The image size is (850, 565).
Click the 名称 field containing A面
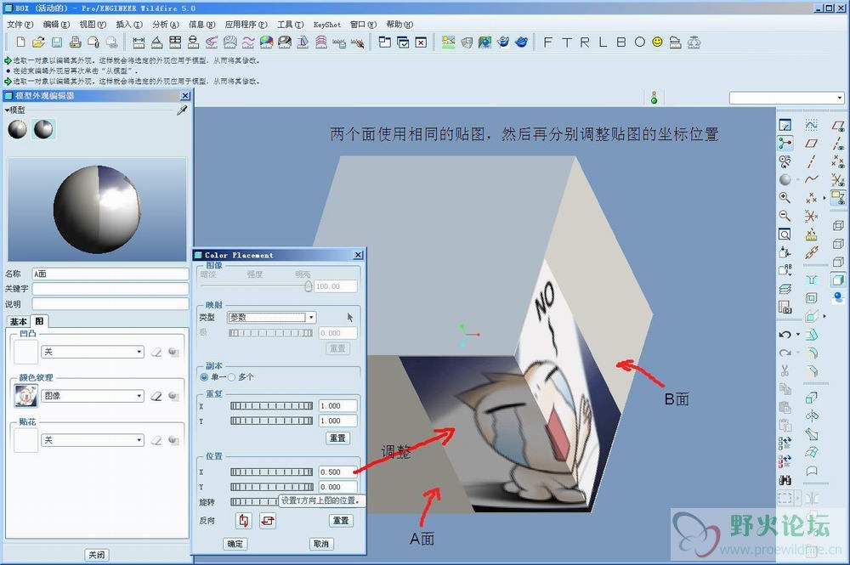click(110, 274)
